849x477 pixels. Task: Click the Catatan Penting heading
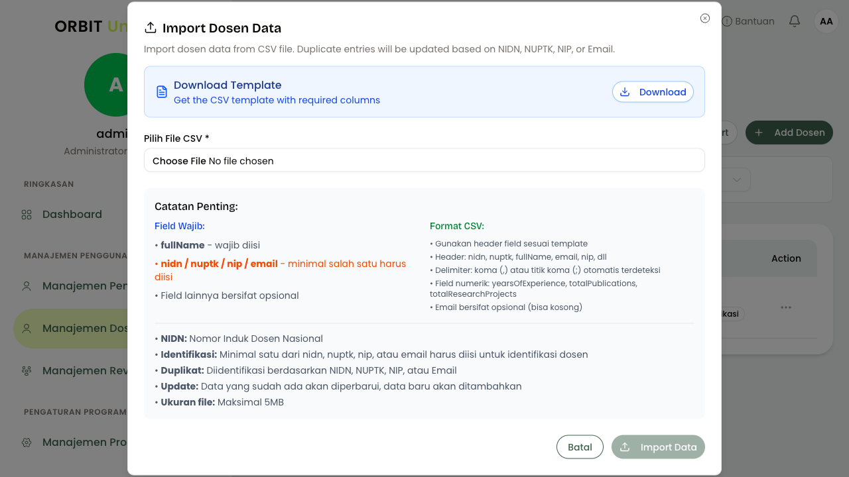coord(196,206)
